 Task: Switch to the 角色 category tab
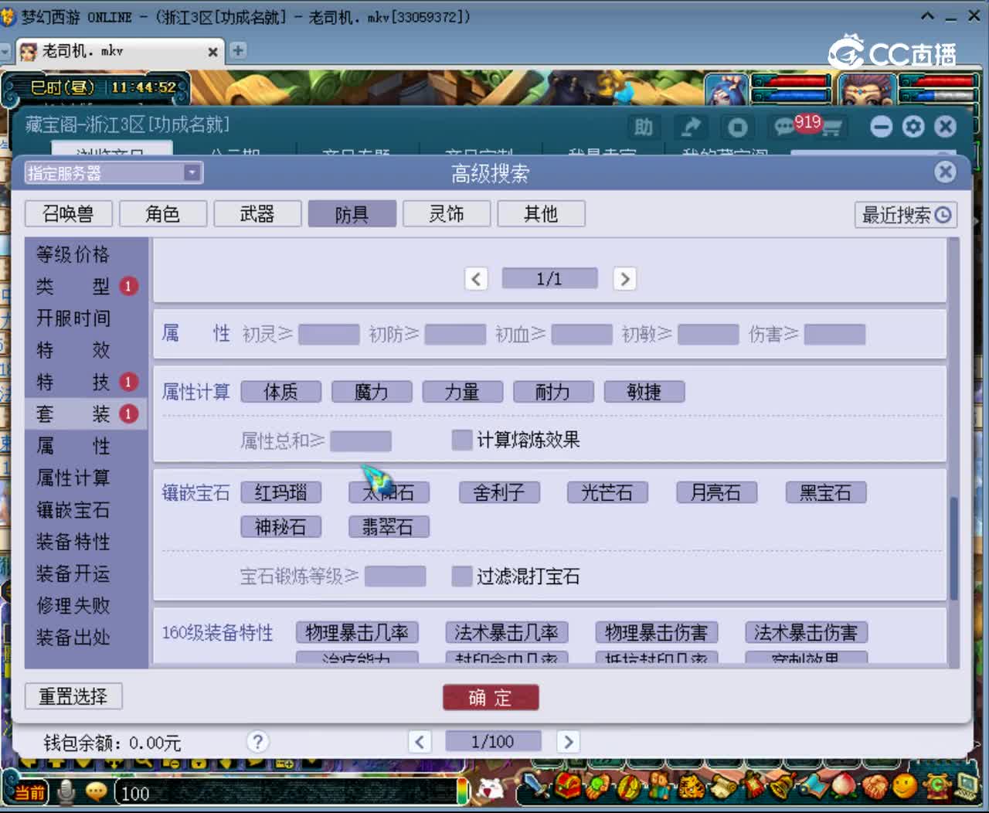[x=163, y=214]
